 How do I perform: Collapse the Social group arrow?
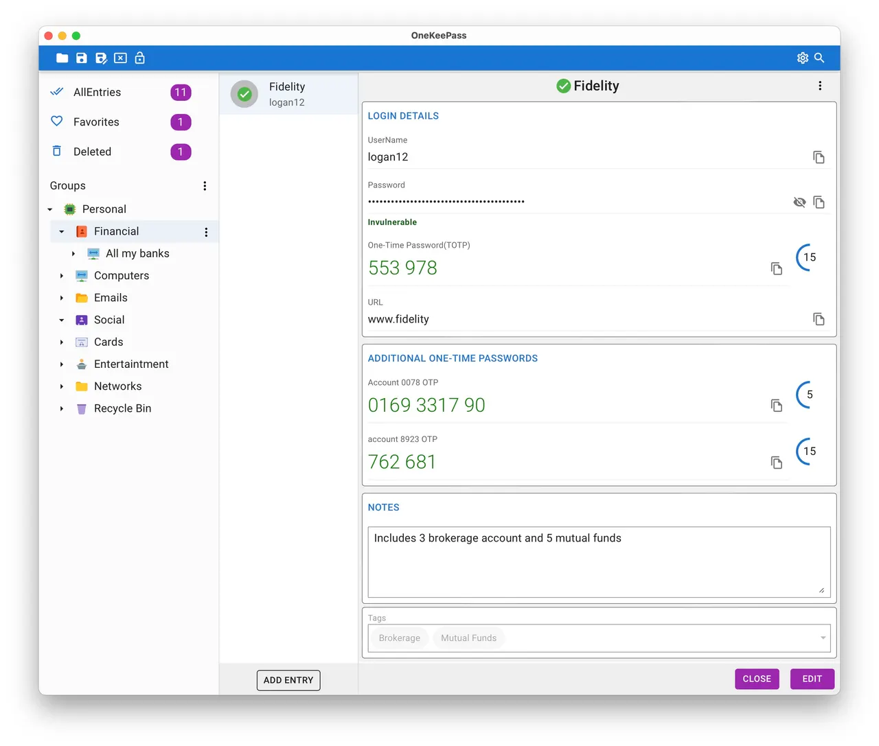point(62,320)
